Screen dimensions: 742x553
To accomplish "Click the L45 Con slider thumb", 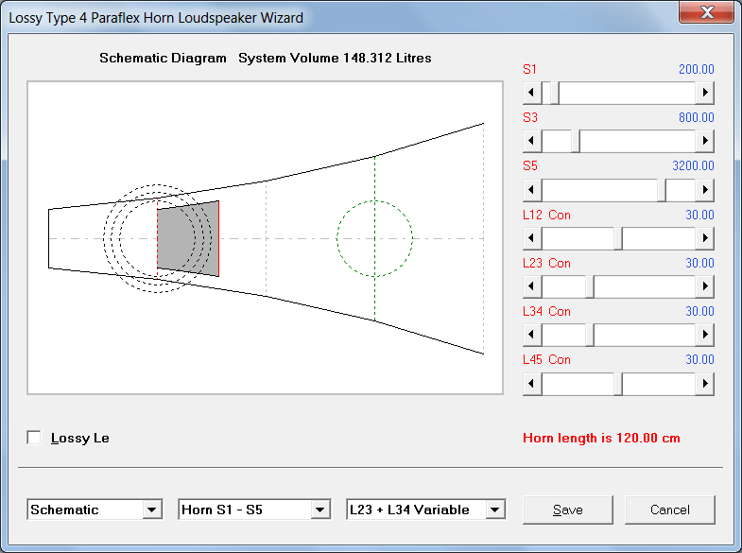I will pos(618,384).
